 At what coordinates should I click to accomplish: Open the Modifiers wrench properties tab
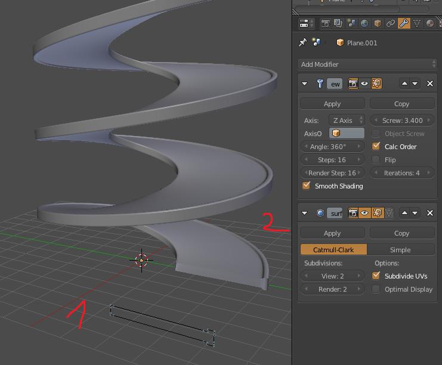point(404,24)
